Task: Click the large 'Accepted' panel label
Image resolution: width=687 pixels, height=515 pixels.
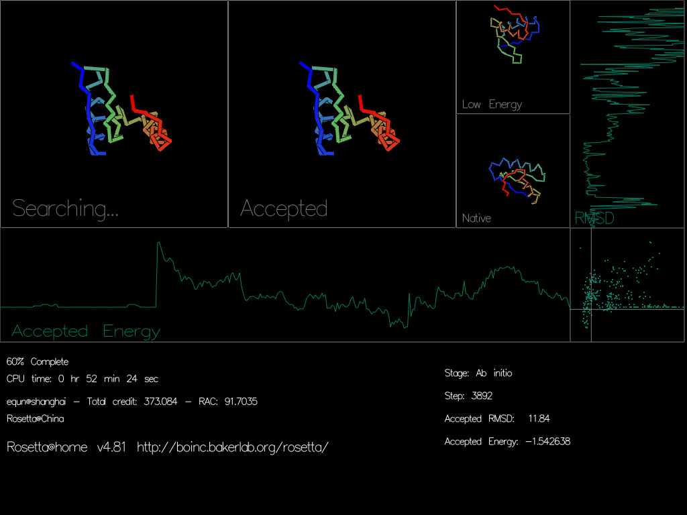Action: 284,209
